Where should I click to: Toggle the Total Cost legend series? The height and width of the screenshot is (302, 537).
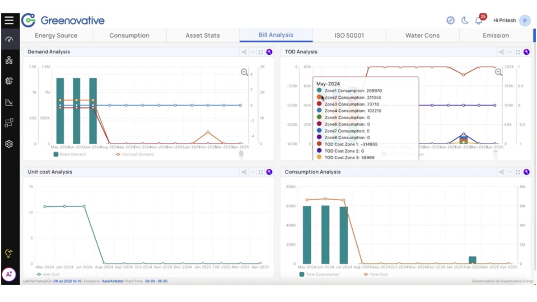click(375, 274)
